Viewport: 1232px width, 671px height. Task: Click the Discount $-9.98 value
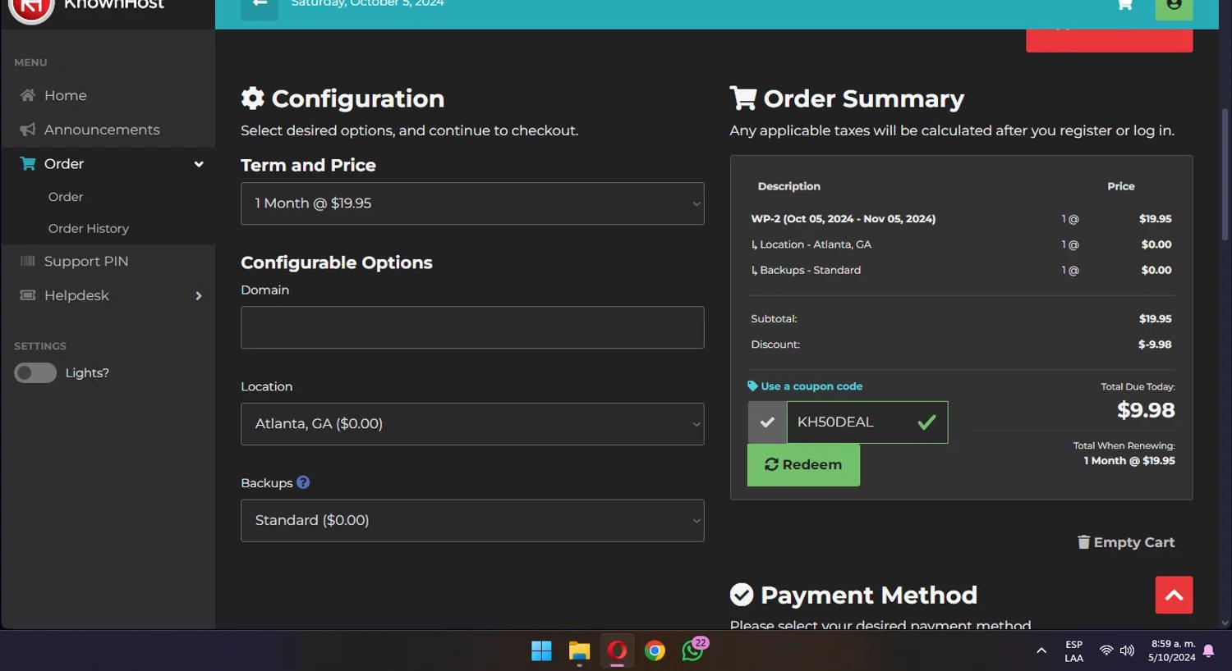[x=1155, y=345]
